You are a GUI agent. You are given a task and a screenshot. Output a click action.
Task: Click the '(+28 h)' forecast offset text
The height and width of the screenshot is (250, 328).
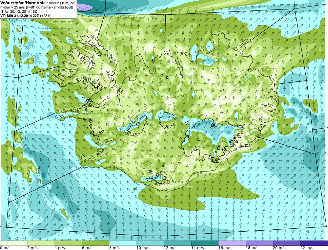(46, 16)
